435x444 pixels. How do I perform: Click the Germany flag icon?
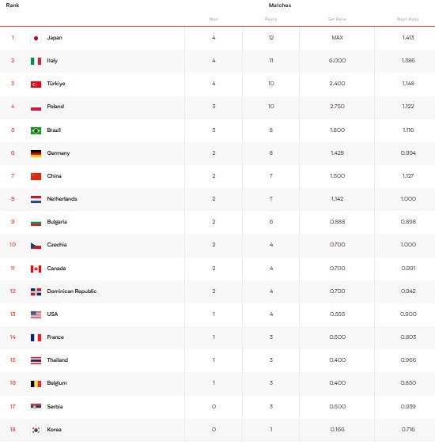tap(36, 153)
